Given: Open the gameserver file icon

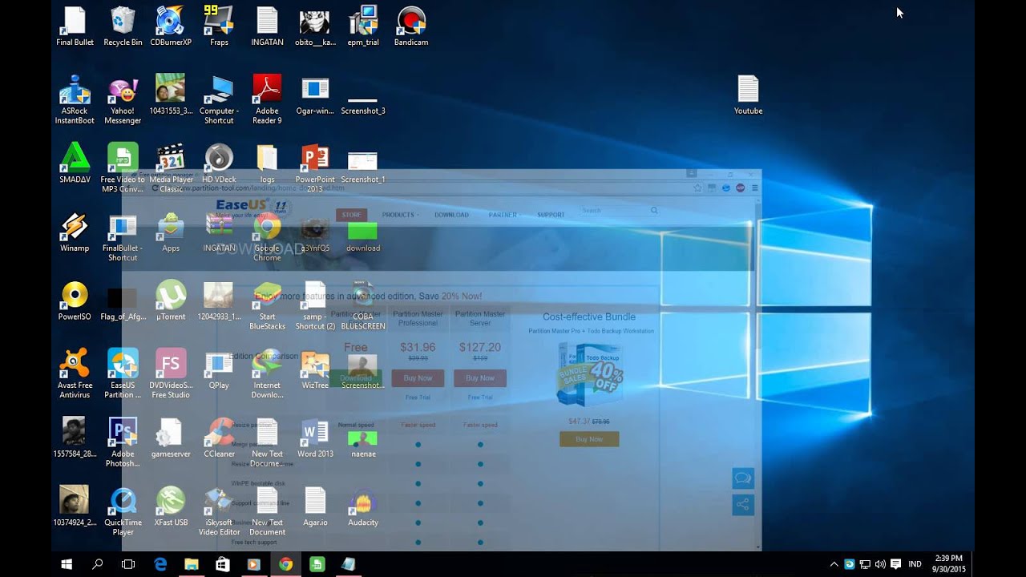Looking at the screenshot, I should click(x=171, y=438).
